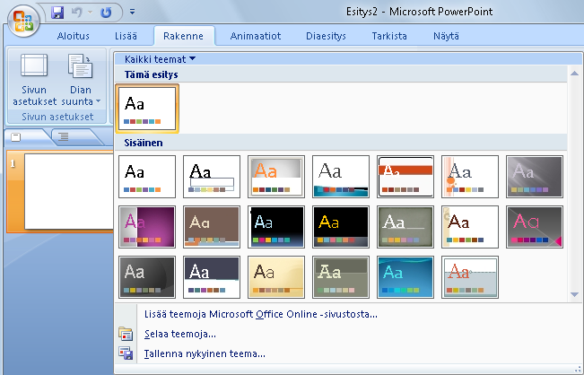The height and width of the screenshot is (375, 584).
Task: Apply the theme with teal wave footer
Action: [341, 177]
